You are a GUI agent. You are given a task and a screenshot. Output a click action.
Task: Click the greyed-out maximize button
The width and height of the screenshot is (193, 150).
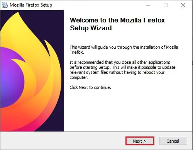[x=166, y=5]
